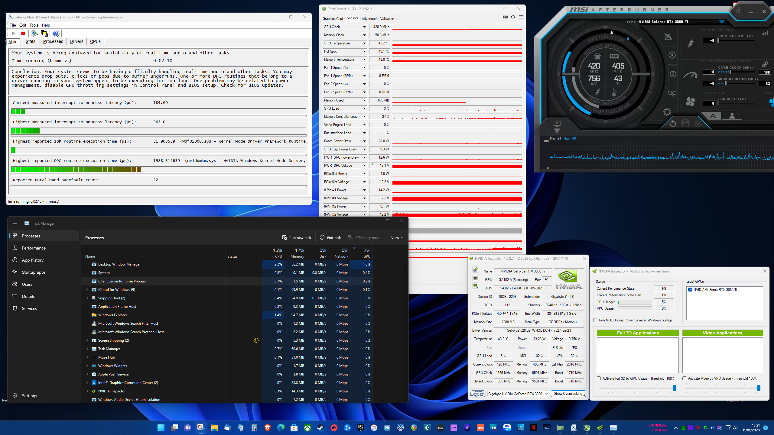This screenshot has width=774, height=435.
Task: Click Donate PayPal button in NVIDIA Inspector
Action: pyautogui.click(x=478, y=394)
